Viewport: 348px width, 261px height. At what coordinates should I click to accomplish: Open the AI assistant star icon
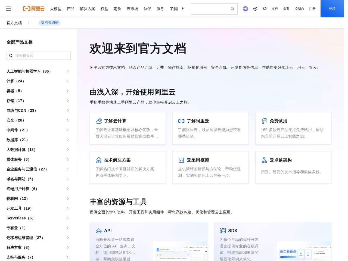point(246,9)
